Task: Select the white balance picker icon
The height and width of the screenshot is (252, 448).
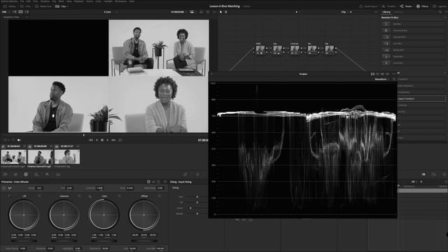Action: pos(9,188)
